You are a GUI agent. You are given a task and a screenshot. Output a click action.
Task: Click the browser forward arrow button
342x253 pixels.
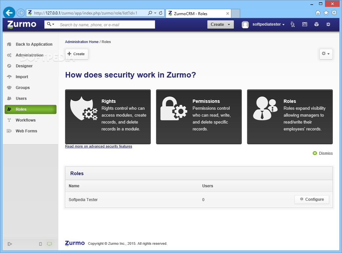click(20, 13)
